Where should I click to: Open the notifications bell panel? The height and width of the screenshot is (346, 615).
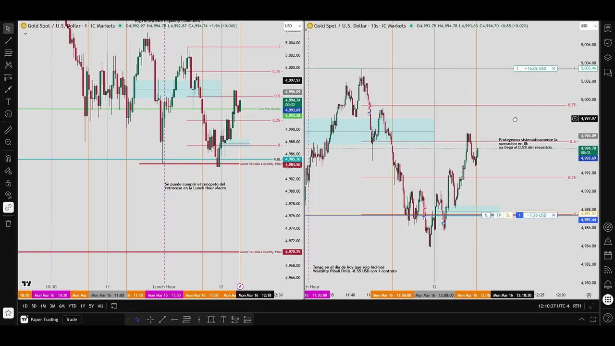click(608, 284)
